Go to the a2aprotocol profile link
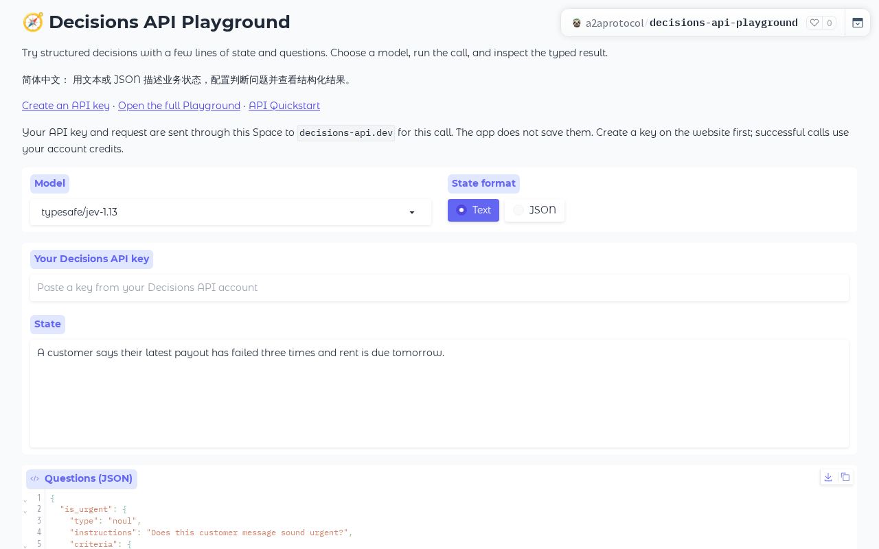The height and width of the screenshot is (549, 879). [x=615, y=23]
